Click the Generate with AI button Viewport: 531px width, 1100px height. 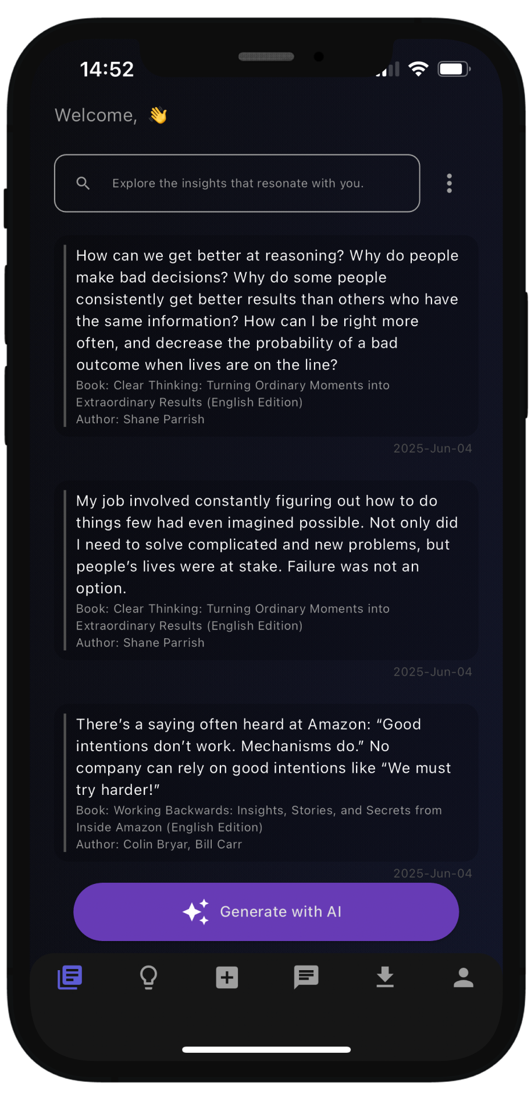280,911
